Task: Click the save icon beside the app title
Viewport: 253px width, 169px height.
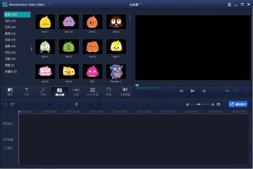Action: [49, 5]
